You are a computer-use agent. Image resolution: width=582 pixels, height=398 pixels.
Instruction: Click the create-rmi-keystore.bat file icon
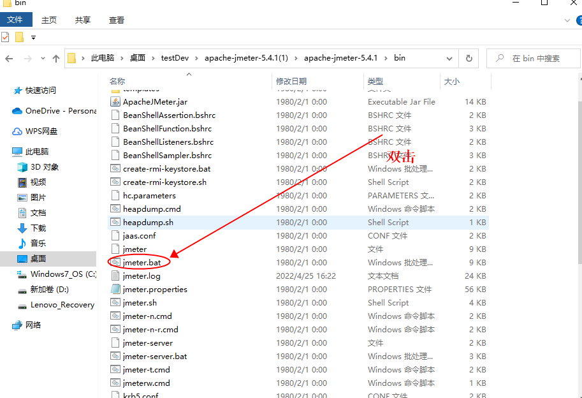pyautogui.click(x=115, y=168)
